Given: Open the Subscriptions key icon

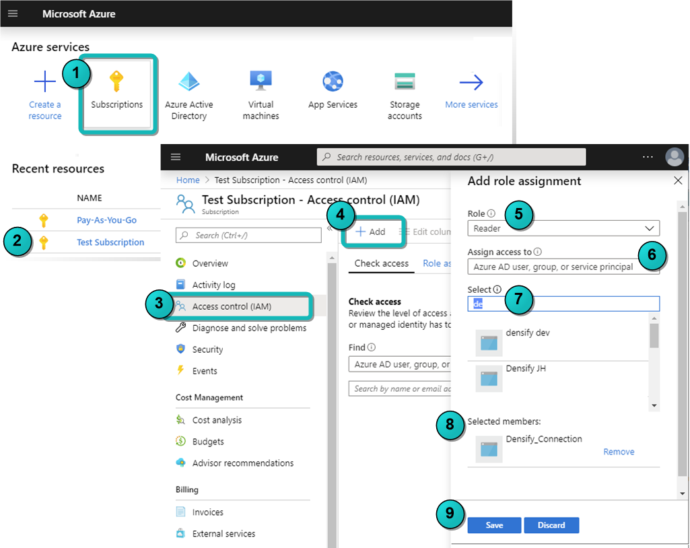Looking at the screenshot, I should (116, 81).
